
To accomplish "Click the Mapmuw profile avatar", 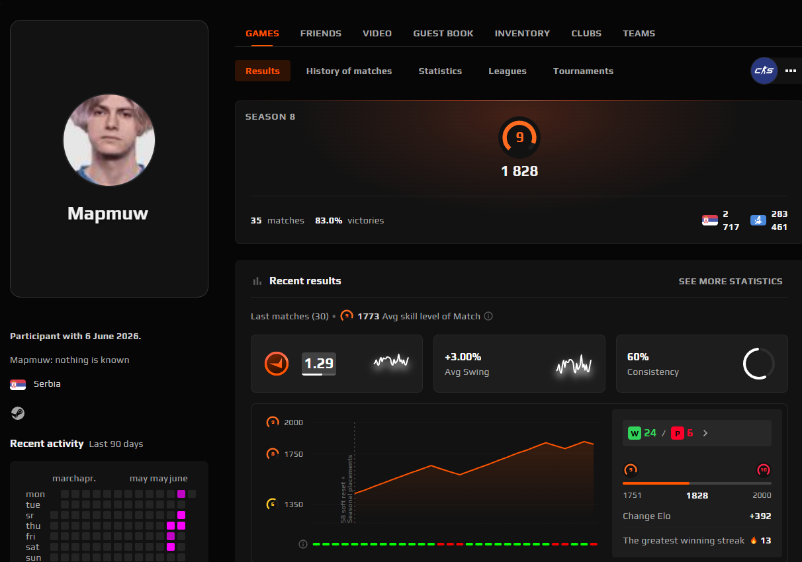I will tap(109, 140).
